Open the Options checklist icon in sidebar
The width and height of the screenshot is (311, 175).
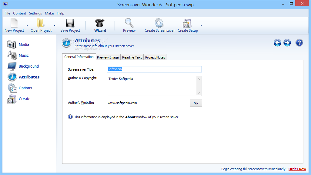click(12, 88)
